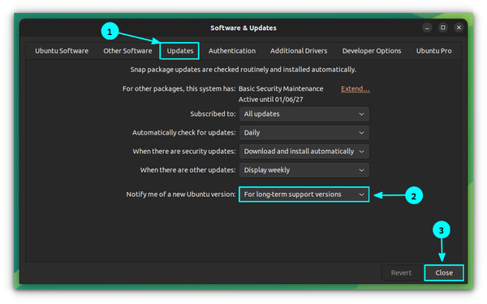487x304 pixels.
Task: Select the Other Software tab
Action: tap(127, 51)
